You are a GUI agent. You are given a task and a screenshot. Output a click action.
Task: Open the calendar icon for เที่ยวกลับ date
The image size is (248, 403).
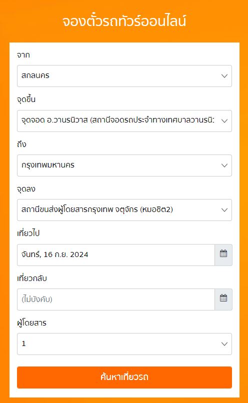pyautogui.click(x=223, y=299)
